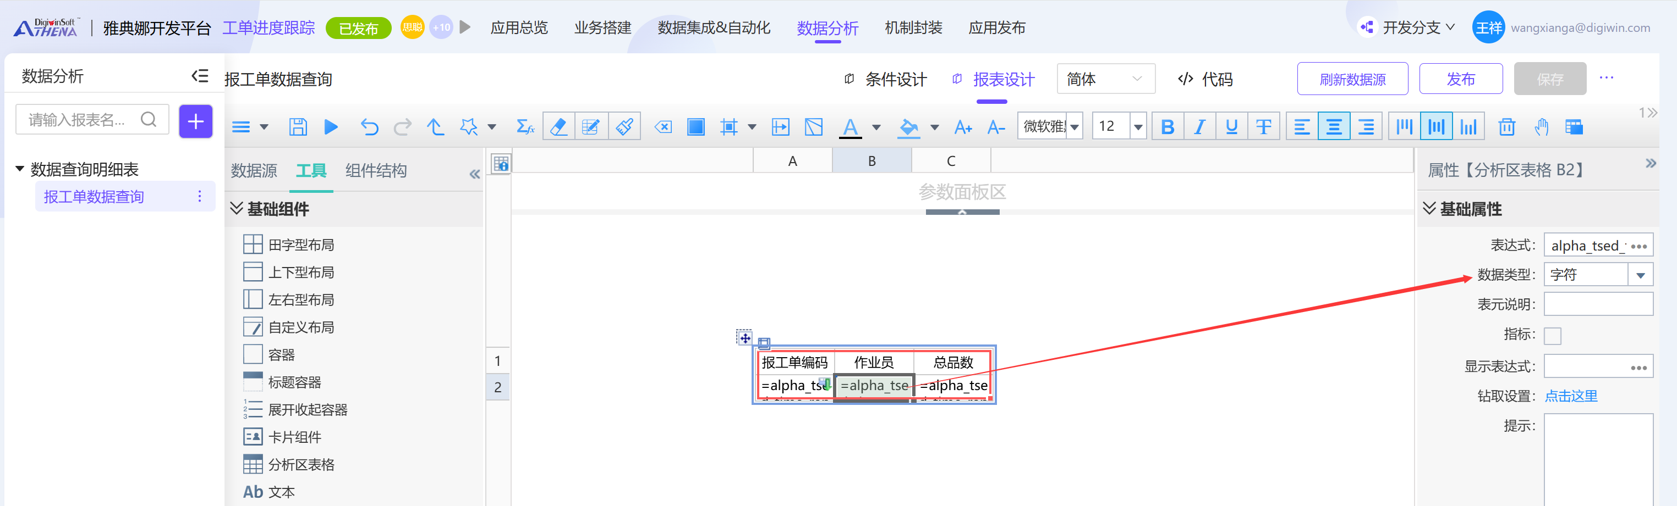Image resolution: width=1677 pixels, height=506 pixels.
Task: Click the solid fill square icon
Action: tap(695, 127)
